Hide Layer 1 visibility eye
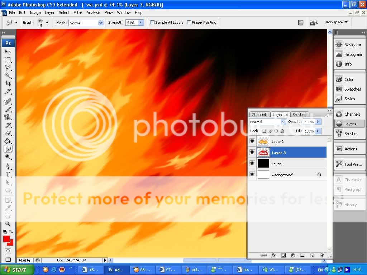 [x=252, y=163]
